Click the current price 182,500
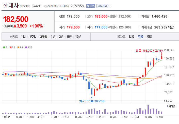 [x=16, y=19]
